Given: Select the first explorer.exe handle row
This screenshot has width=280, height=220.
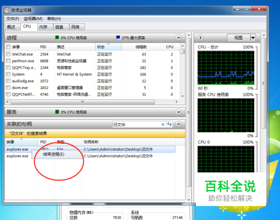Looking at the screenshot, I should point(90,149).
